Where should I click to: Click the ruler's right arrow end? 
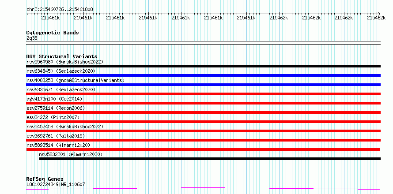[x=379, y=14]
